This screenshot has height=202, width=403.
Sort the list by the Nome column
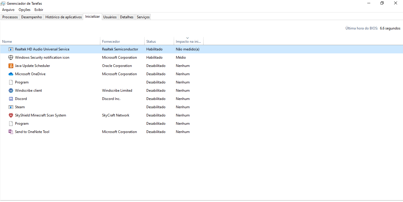(x=50, y=41)
